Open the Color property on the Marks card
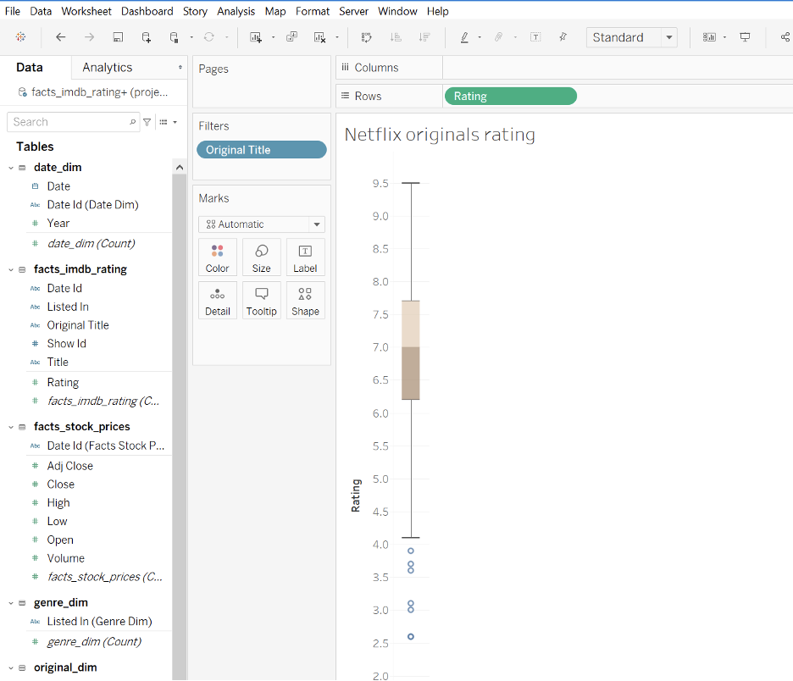Screen dimensions: 793x681 218,257
